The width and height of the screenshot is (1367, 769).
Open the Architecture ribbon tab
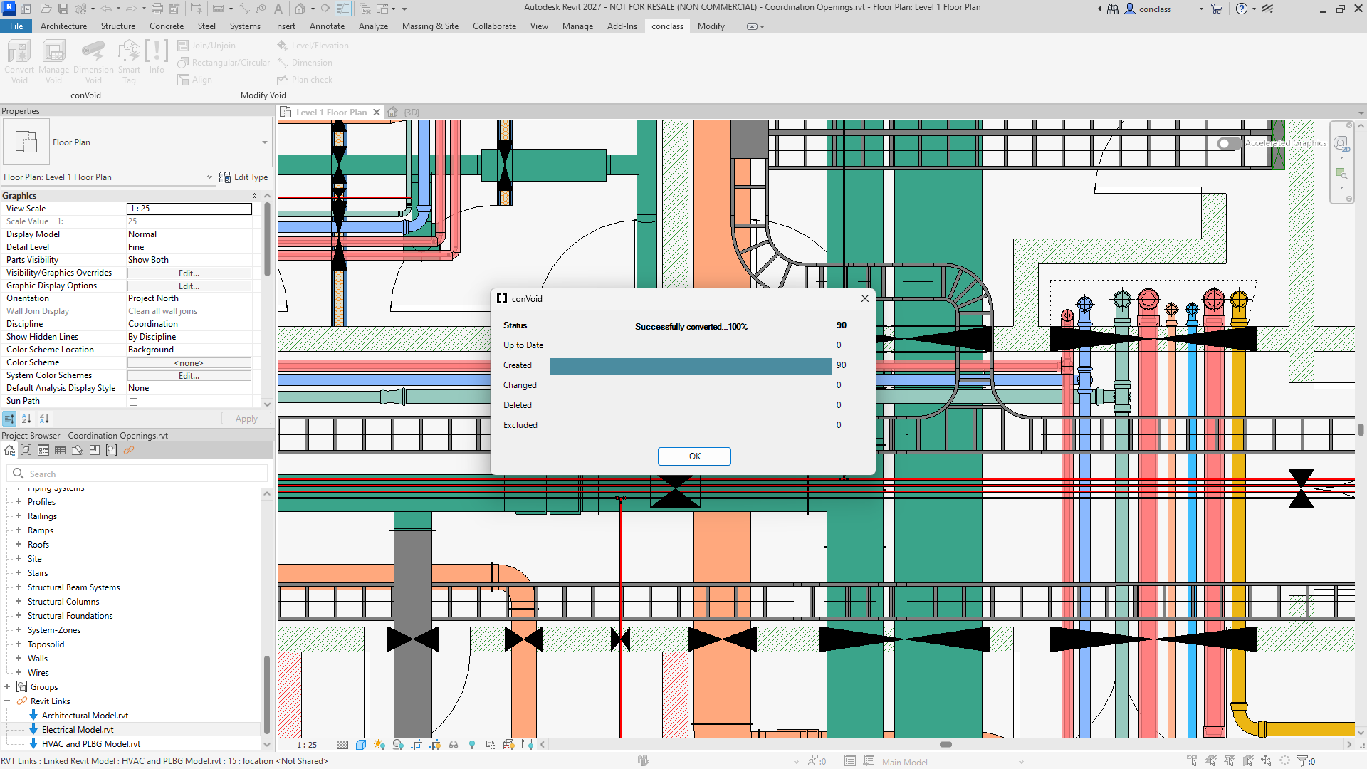point(63,26)
